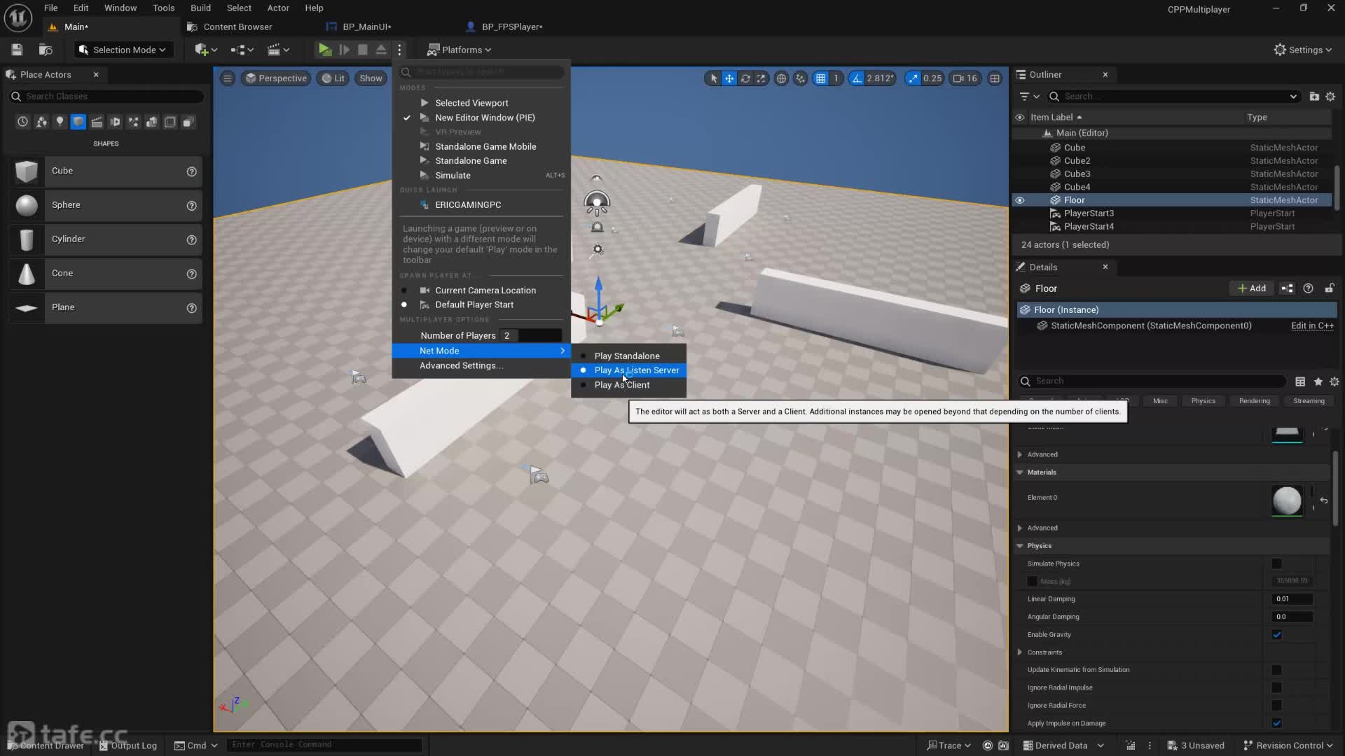The height and width of the screenshot is (756, 1345).
Task: Click the 3 Unsaved button
Action: (x=1195, y=745)
